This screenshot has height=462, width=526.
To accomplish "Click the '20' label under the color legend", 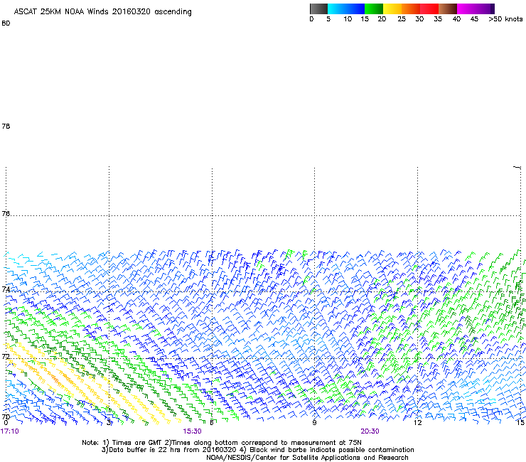I will point(382,19).
